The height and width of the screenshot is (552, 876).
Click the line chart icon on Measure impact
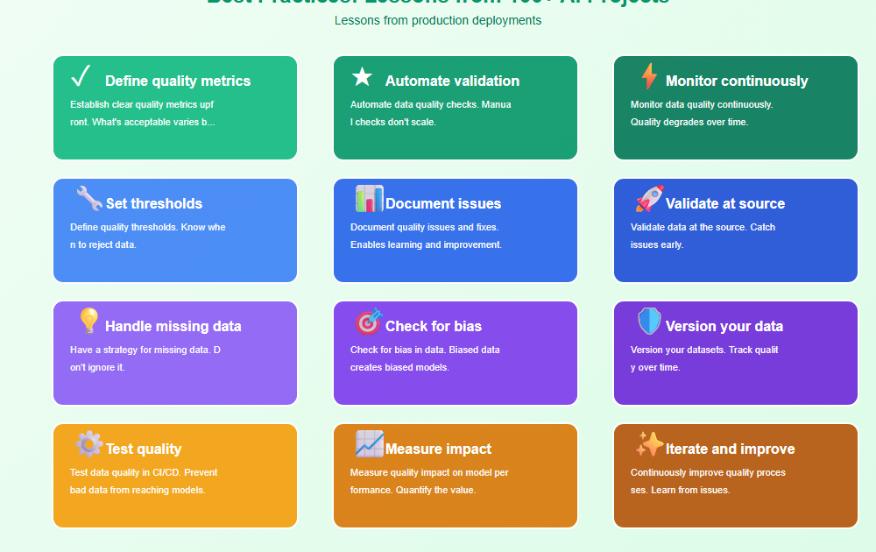[369, 444]
